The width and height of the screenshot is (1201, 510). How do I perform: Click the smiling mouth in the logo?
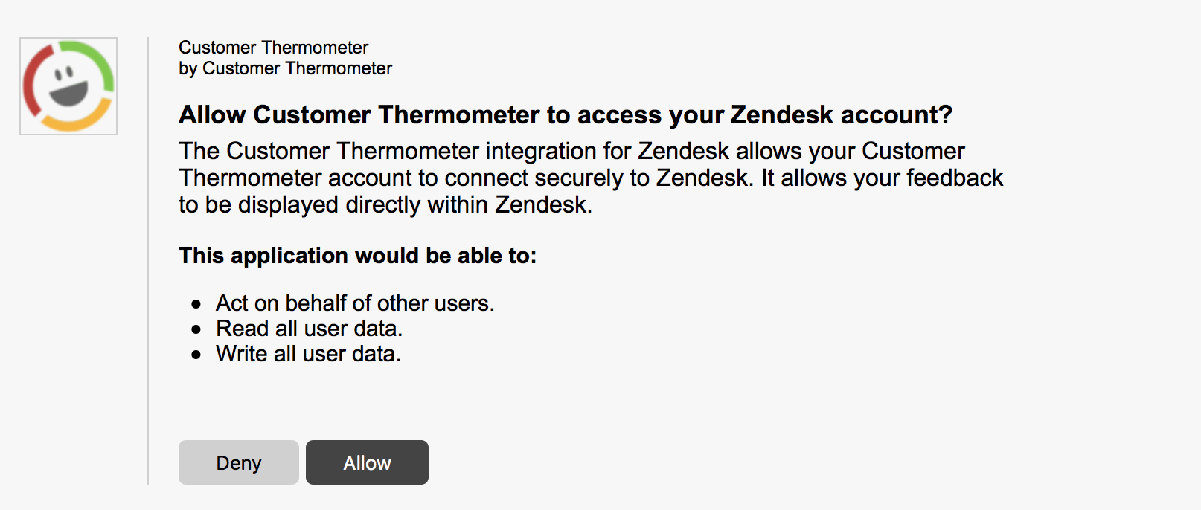point(69,94)
